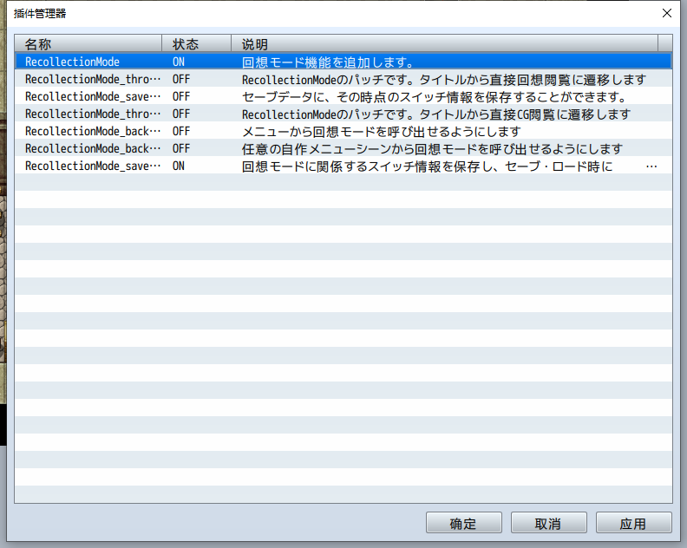Select RecollectionMode_back… plugin for メニューから回想モード
The image size is (687, 548).
(93, 132)
